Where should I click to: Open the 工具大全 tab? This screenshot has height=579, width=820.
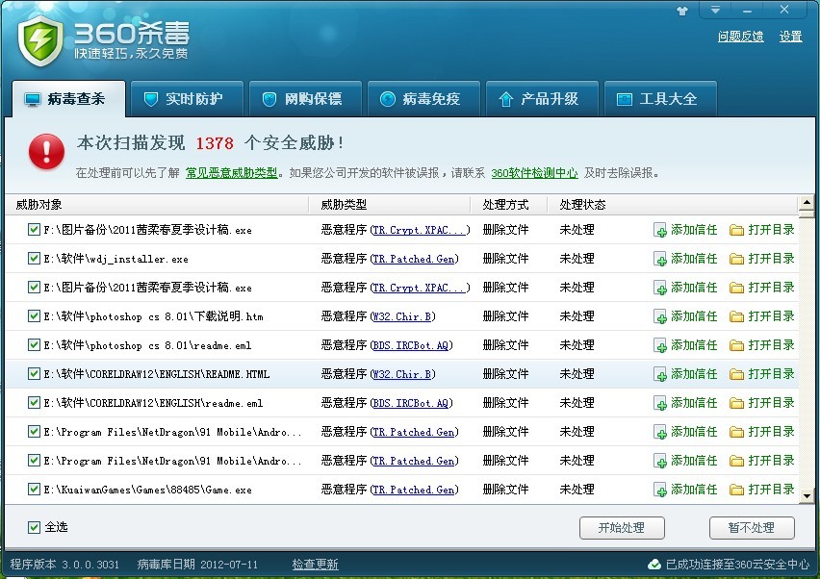point(660,99)
